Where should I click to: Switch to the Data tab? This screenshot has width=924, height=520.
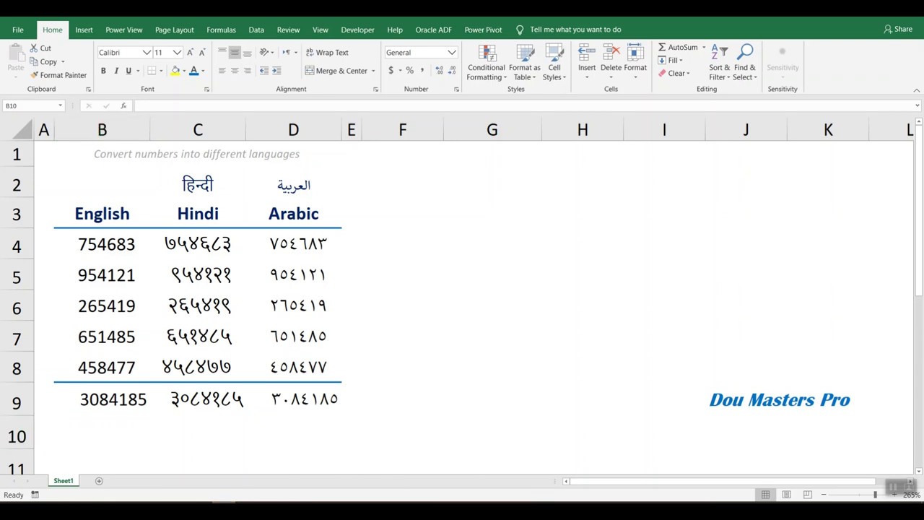[256, 30]
